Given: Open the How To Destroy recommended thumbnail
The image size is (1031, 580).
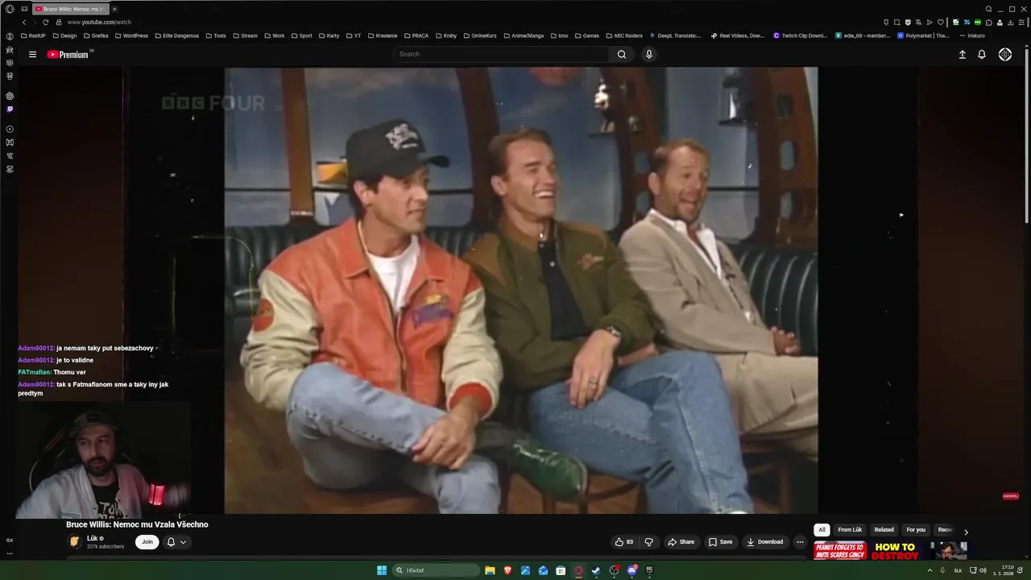Looking at the screenshot, I should coord(895,551).
